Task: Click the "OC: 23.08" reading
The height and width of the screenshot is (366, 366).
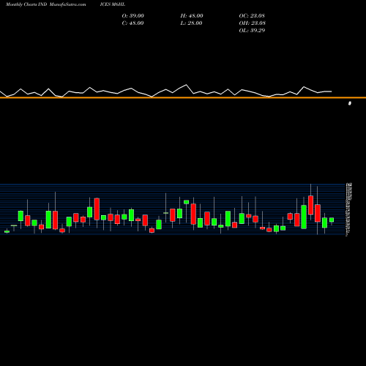Action: point(252,16)
